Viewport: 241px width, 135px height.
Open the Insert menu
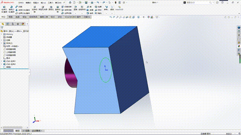pyautogui.click(x=43, y=3)
